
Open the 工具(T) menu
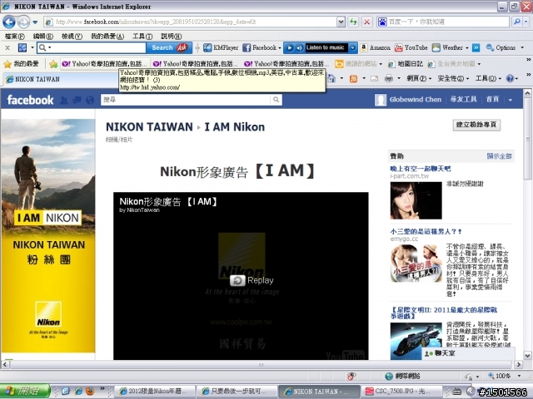142,36
